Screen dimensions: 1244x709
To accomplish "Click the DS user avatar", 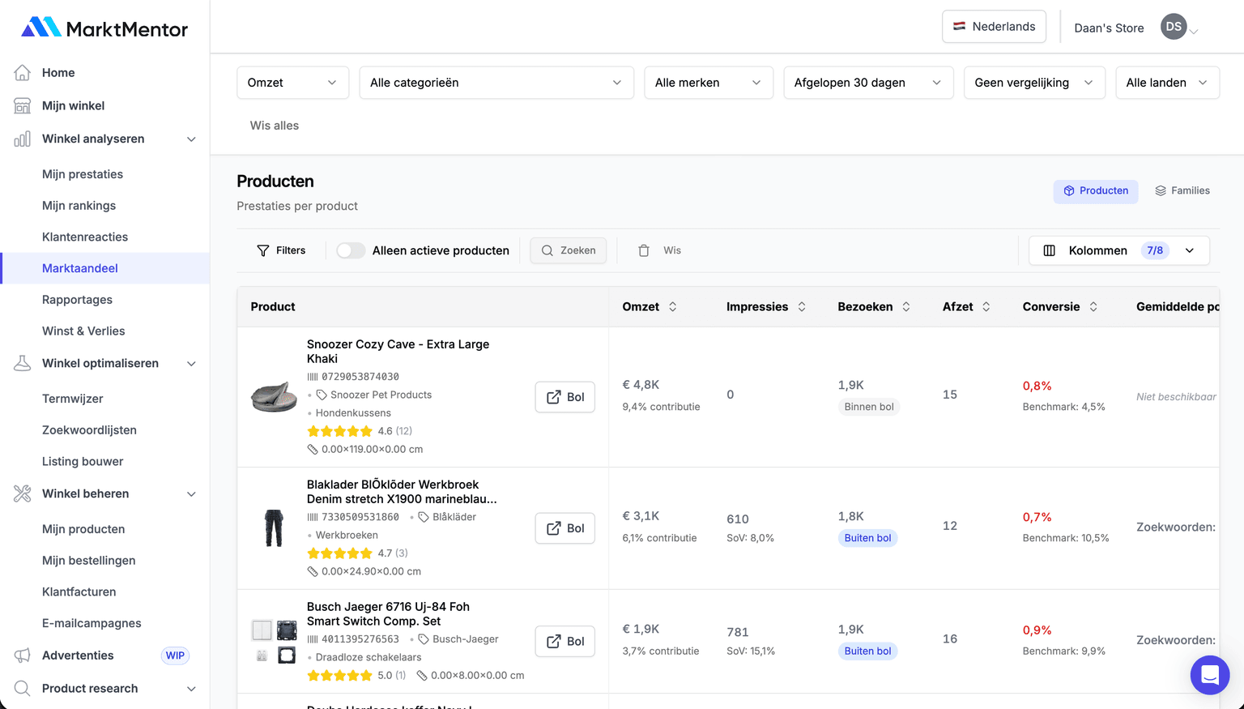I will click(1173, 27).
